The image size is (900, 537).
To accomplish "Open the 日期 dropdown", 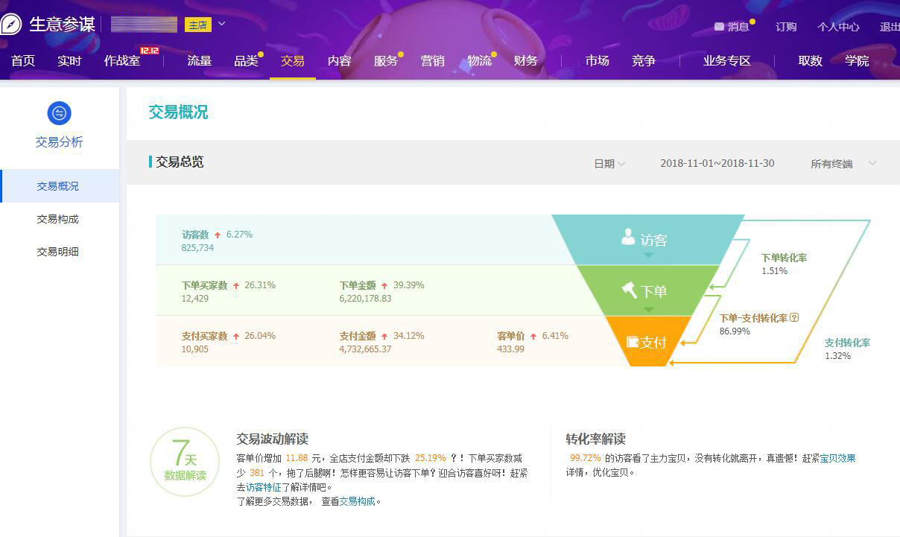I will tap(609, 164).
